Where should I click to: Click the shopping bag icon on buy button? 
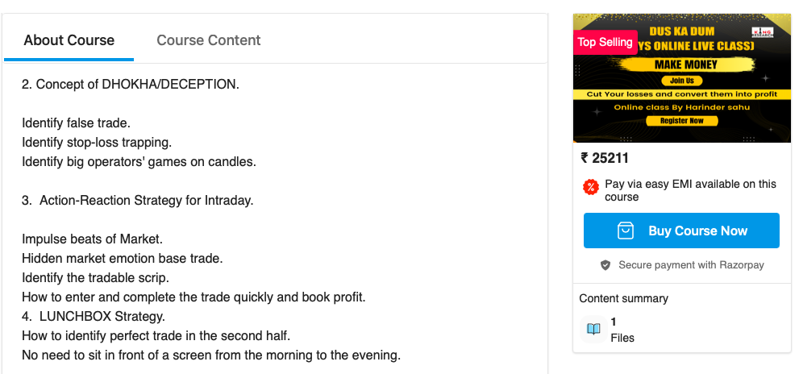625,231
